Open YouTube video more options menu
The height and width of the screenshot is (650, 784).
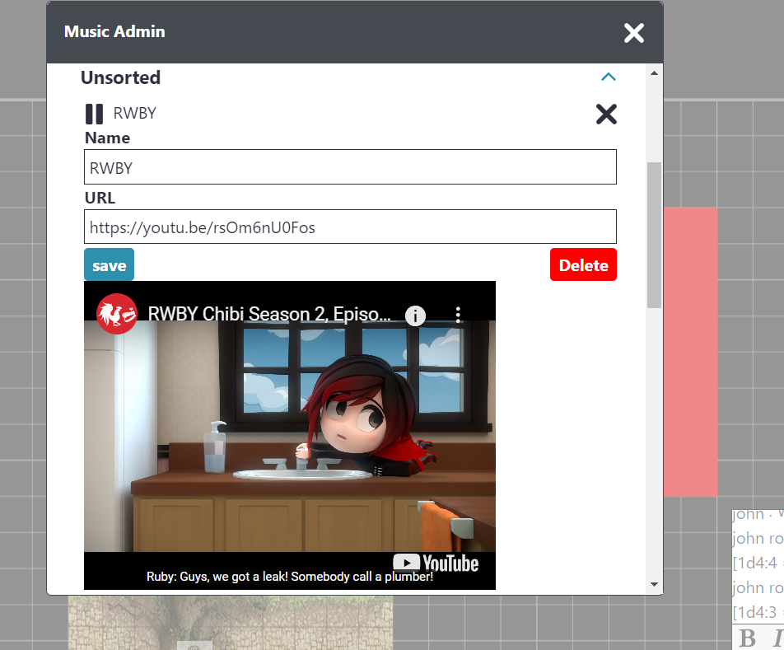tap(458, 315)
